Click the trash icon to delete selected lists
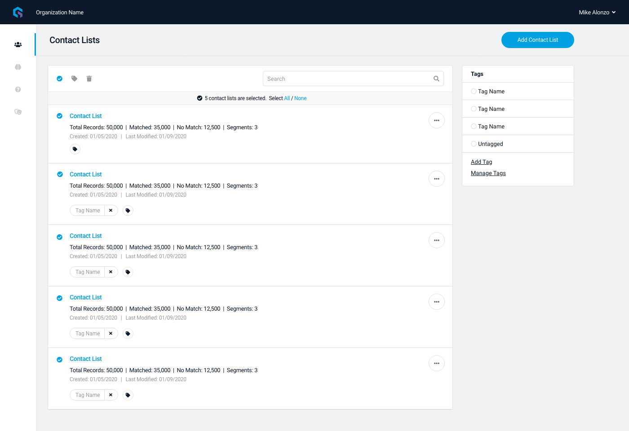The height and width of the screenshot is (431, 629). click(89, 79)
